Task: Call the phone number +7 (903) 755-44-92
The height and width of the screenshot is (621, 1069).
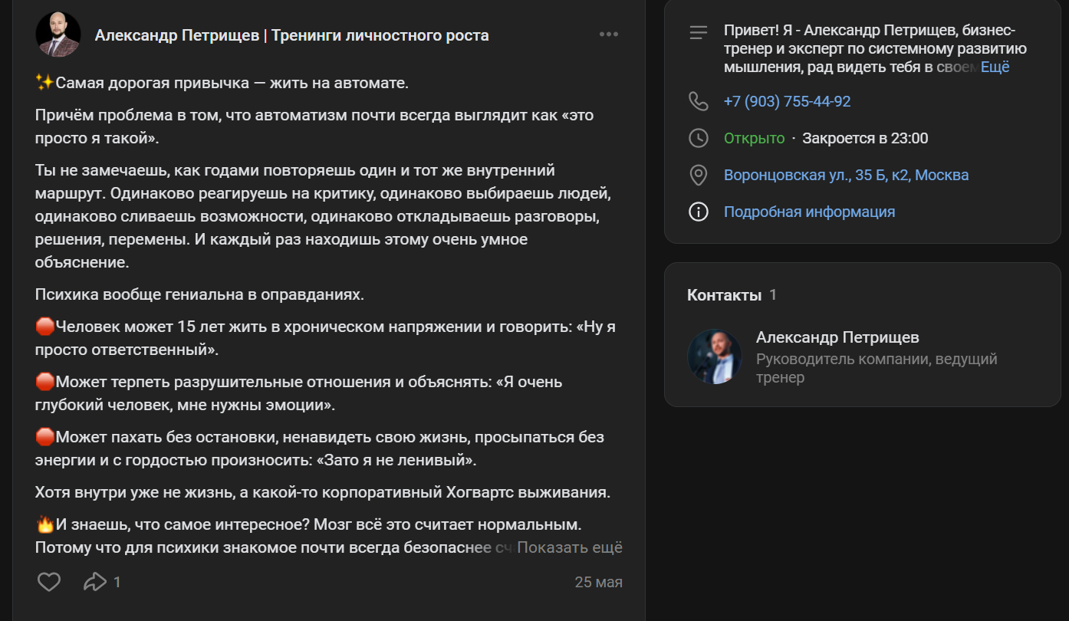Action: click(x=787, y=101)
